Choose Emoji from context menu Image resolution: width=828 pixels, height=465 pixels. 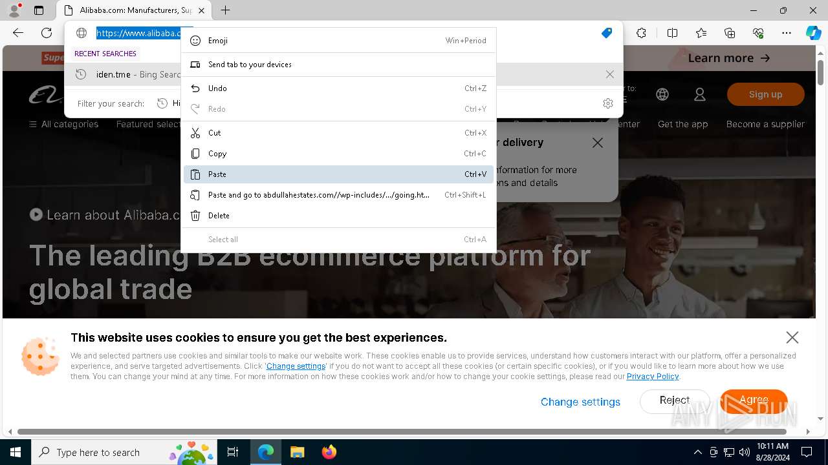coord(338,40)
